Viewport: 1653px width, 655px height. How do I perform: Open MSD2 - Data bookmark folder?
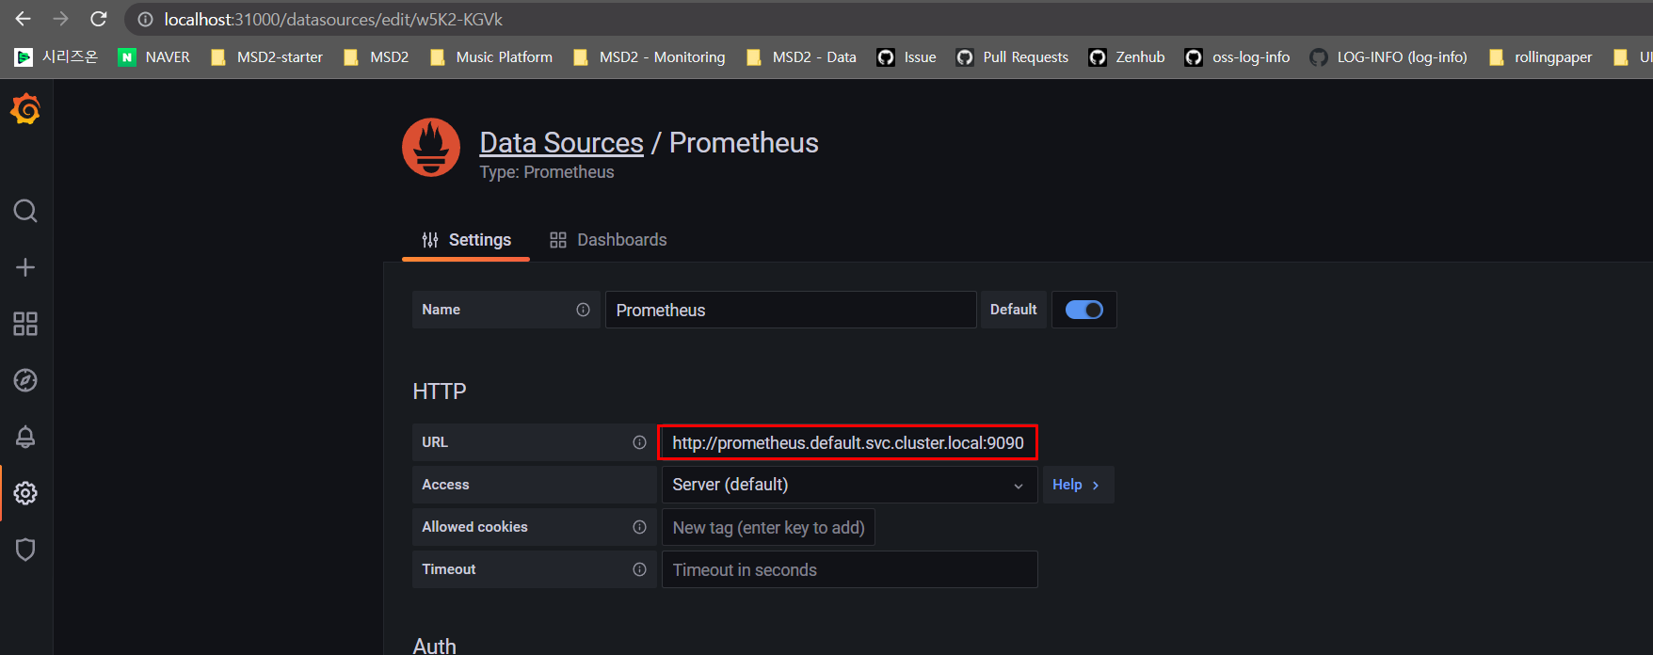point(801,57)
